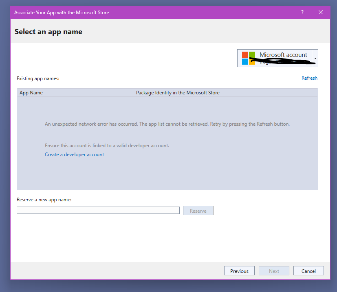Click the Next button
The width and height of the screenshot is (337, 292).
click(x=274, y=271)
